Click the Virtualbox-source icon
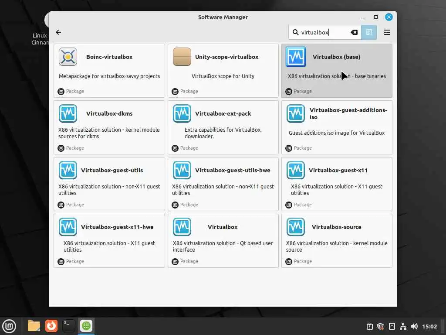Viewport: 446px width, 335px height. (x=296, y=227)
